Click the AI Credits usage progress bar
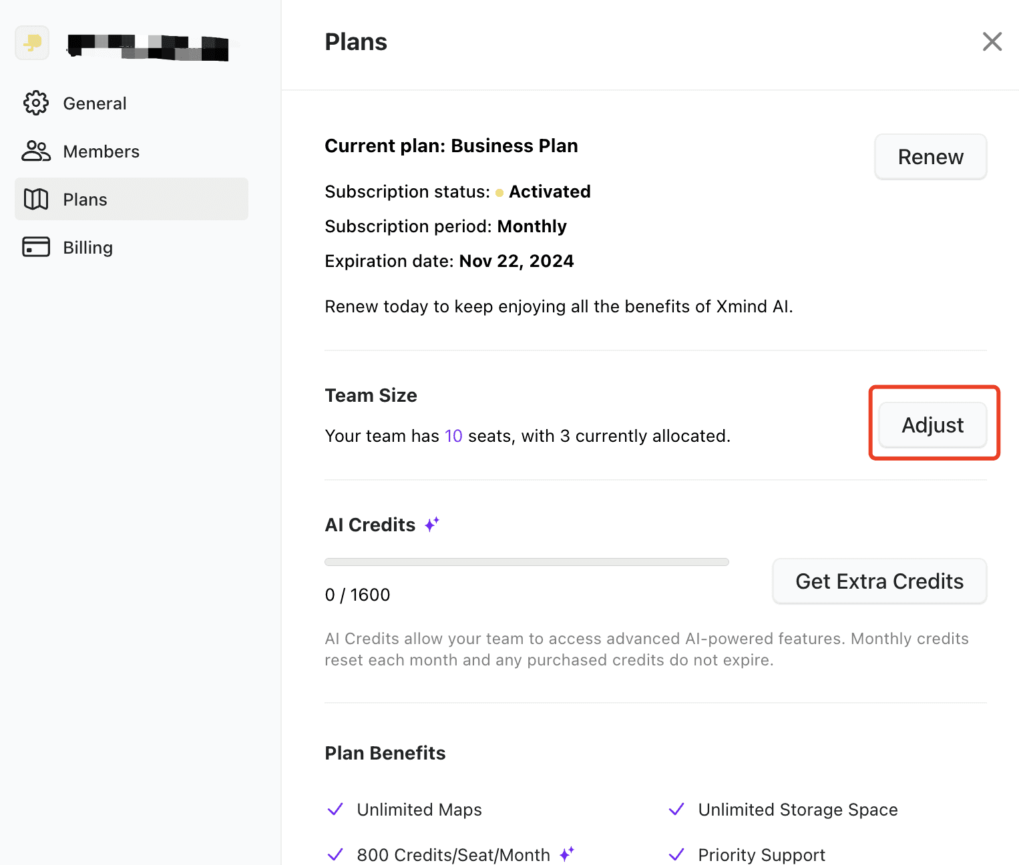1019x865 pixels. coord(527,562)
